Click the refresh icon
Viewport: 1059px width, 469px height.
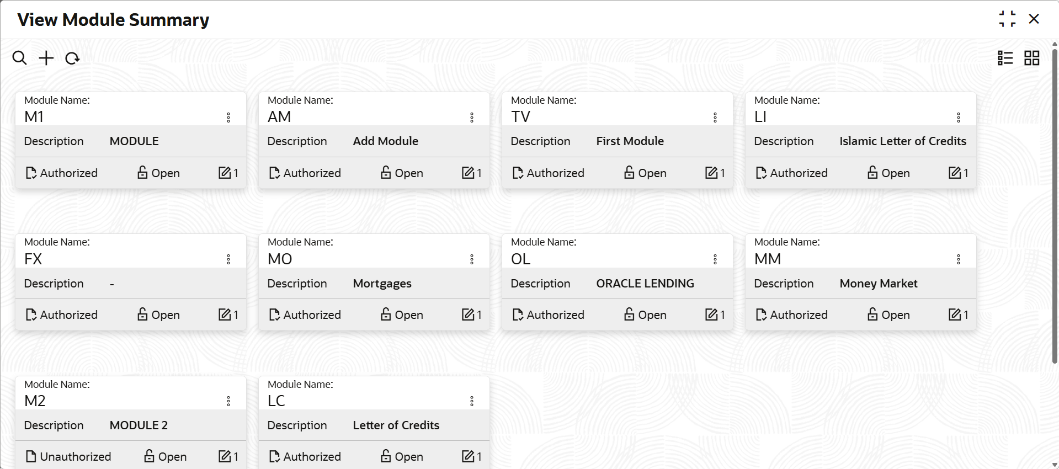coord(72,58)
